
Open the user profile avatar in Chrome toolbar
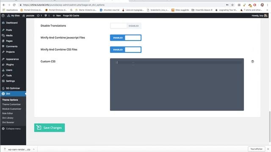coord(262,5)
